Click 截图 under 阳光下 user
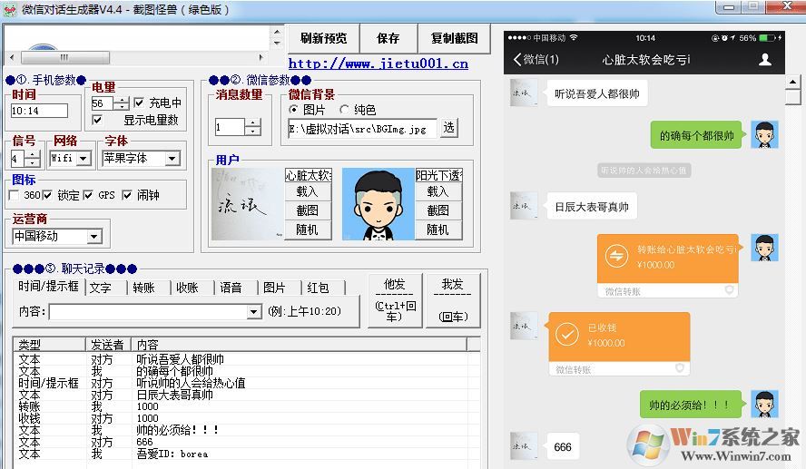This screenshot has height=469, width=806. [438, 210]
